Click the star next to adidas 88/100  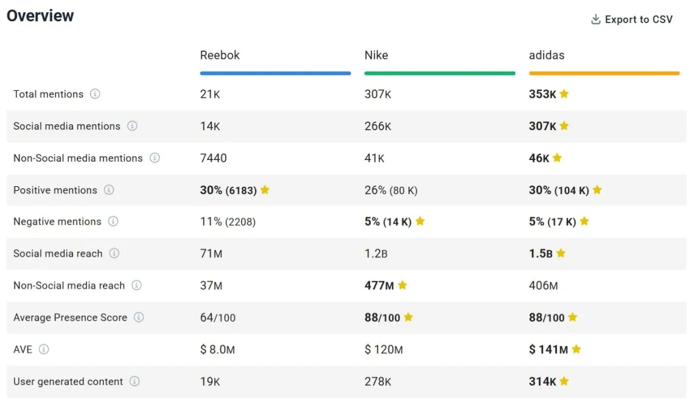pyautogui.click(x=573, y=317)
